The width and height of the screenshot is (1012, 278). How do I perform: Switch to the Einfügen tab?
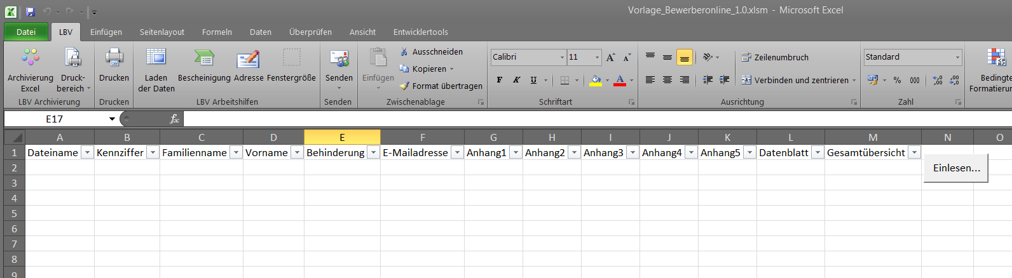(106, 32)
